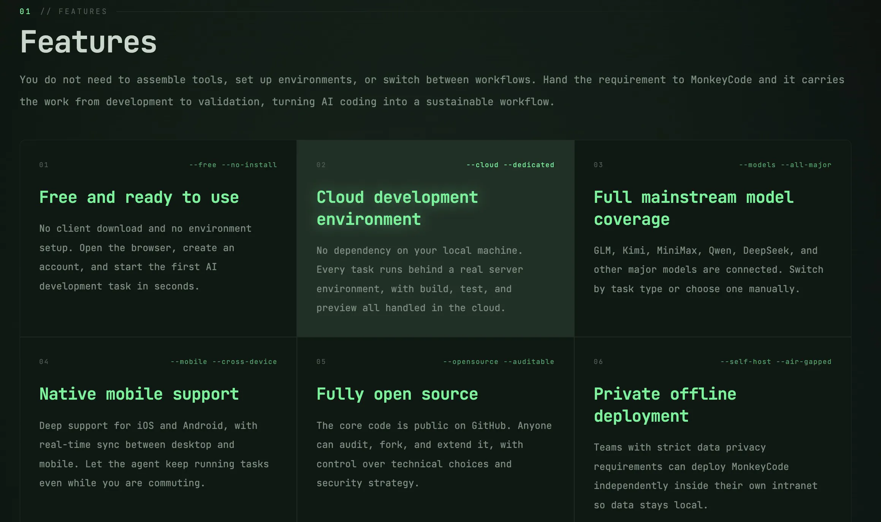This screenshot has width=881, height=522.
Task: Select the "Private offline deployment" card title
Action: (665, 405)
